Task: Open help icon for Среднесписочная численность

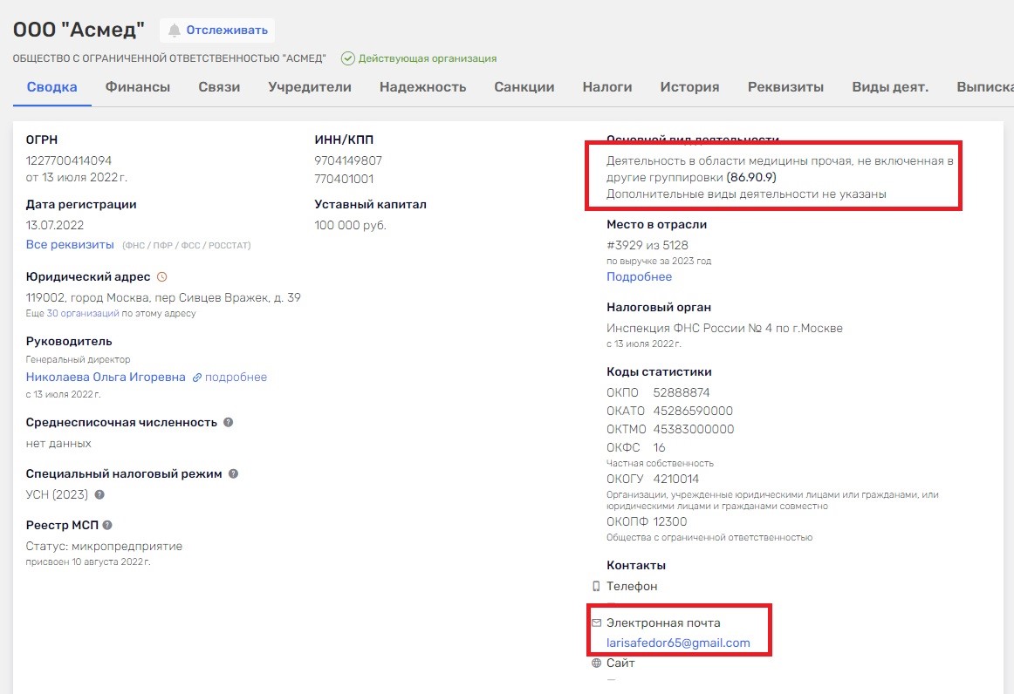Action: (229, 422)
